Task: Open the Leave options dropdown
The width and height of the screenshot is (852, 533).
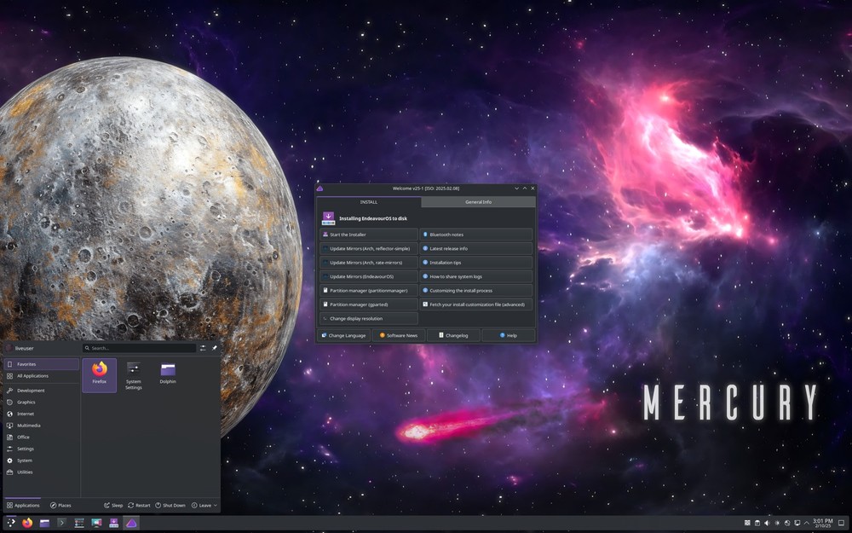Action: (x=204, y=505)
